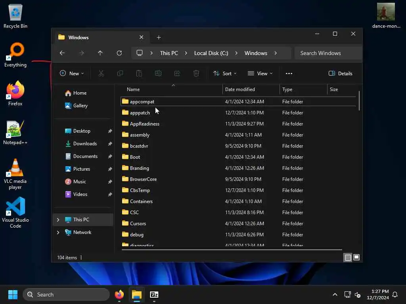
Task: Open the Sort dropdown menu
Action: click(225, 73)
